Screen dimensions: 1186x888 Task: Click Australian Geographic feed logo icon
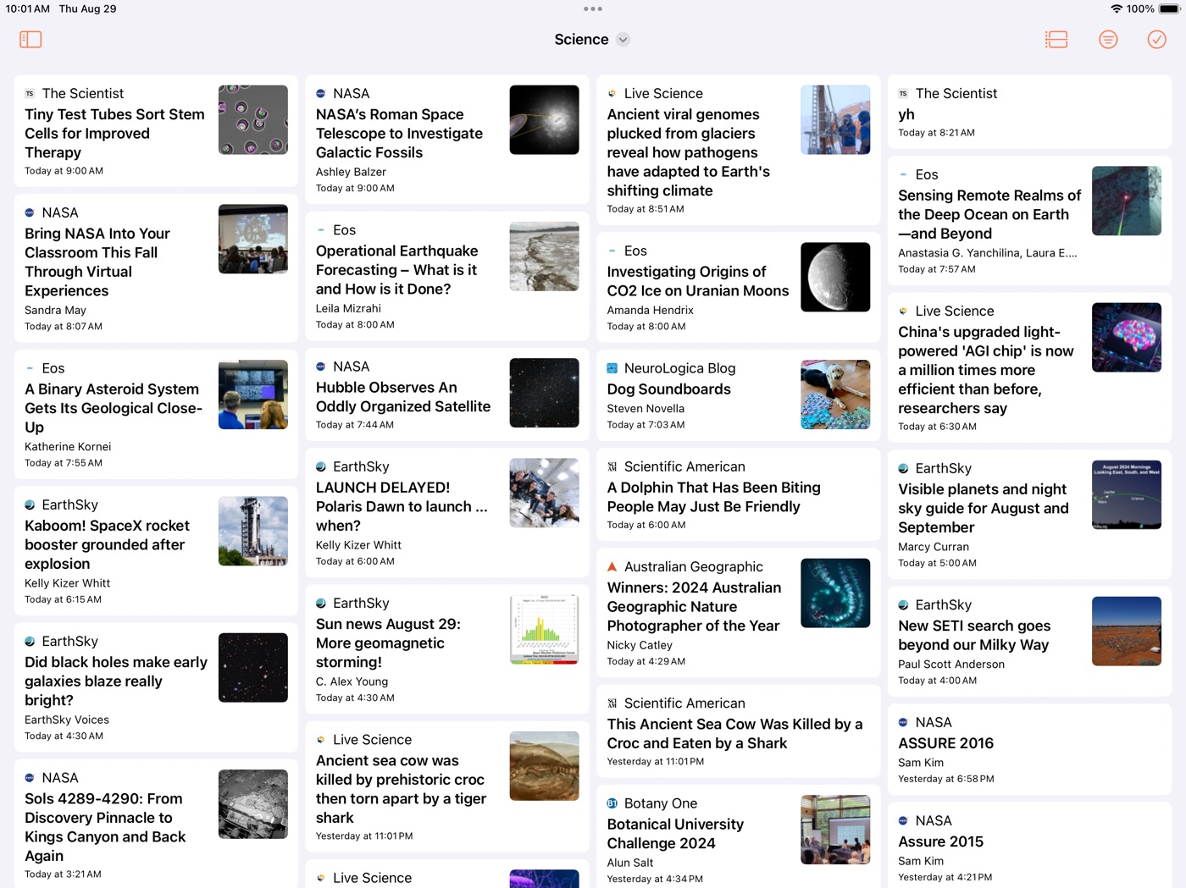(x=612, y=566)
